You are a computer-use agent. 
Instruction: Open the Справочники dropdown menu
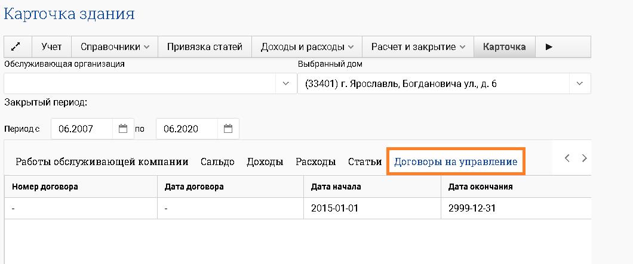[x=114, y=46]
